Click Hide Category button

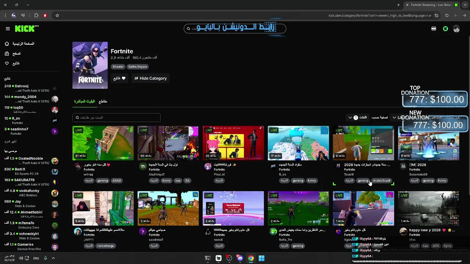151,78
